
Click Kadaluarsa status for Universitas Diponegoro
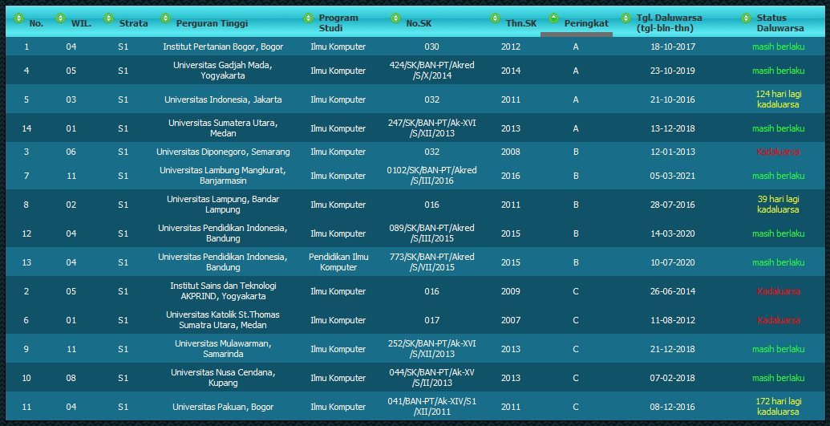[x=778, y=152]
